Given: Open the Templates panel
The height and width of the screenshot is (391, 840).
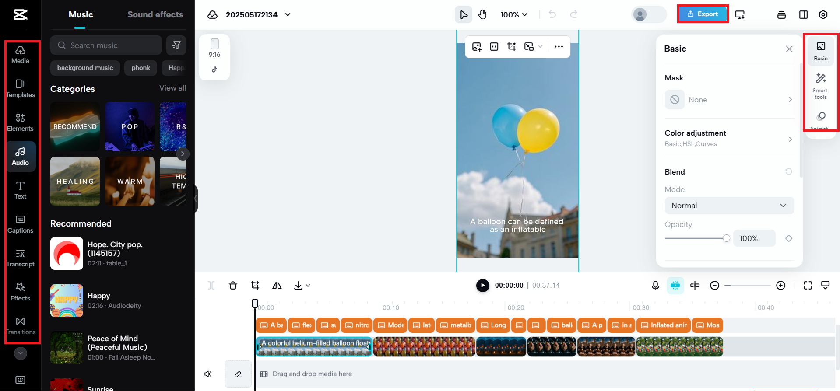Looking at the screenshot, I should coord(20,88).
